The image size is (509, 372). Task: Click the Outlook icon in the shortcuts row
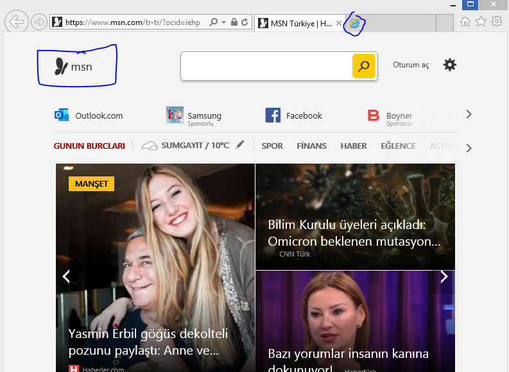pyautogui.click(x=62, y=115)
